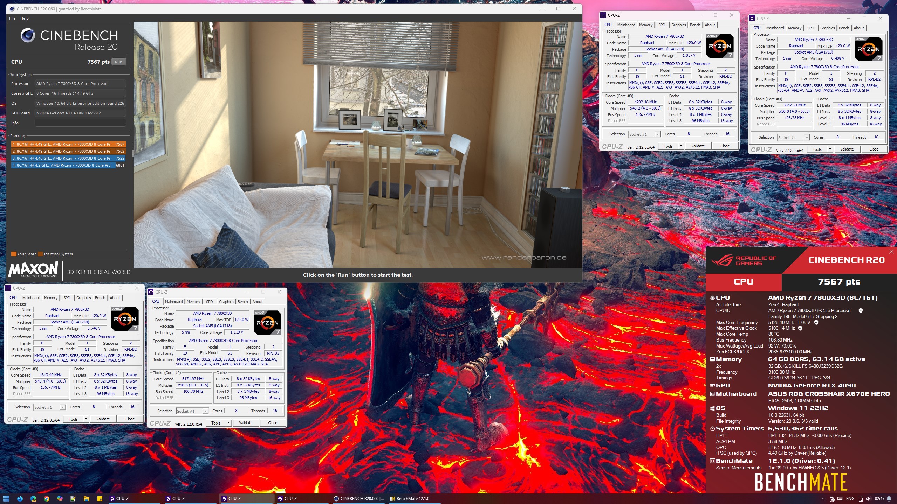
Task: Expand Tools arrow in 5174.97 MHz CPU-Z
Action: point(228,423)
